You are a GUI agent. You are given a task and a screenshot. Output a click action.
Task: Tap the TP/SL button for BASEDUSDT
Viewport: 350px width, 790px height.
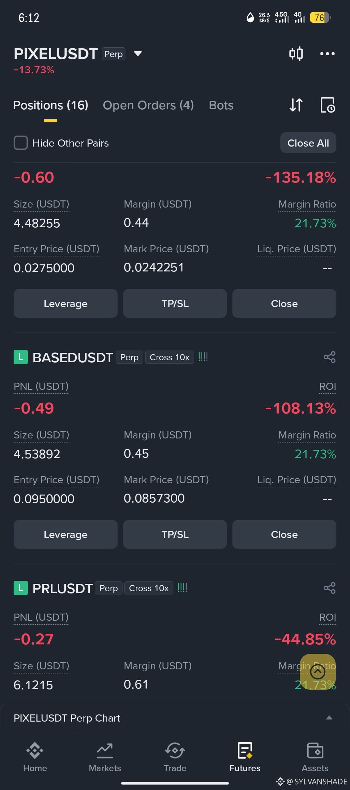point(175,534)
